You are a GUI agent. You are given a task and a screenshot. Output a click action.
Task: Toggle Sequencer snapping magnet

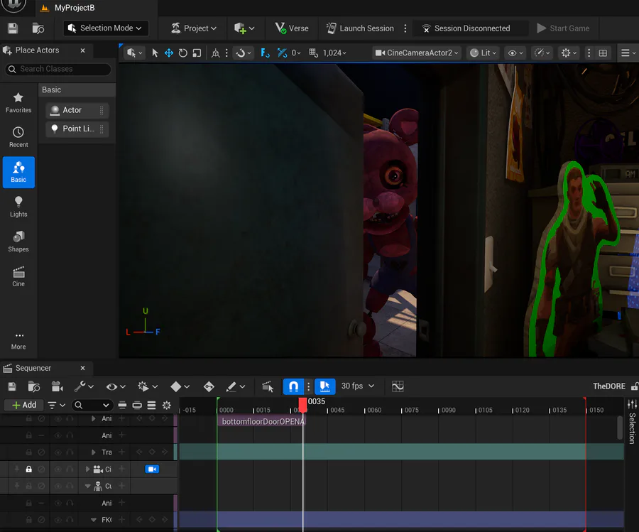click(293, 386)
